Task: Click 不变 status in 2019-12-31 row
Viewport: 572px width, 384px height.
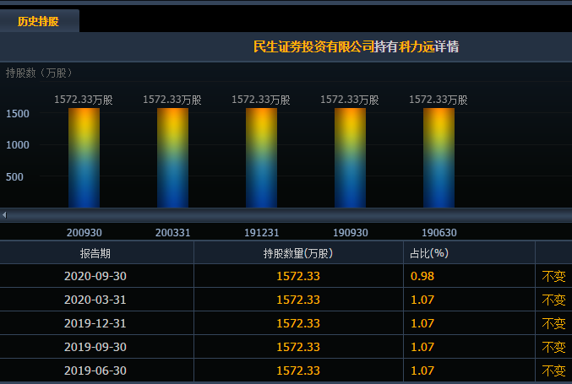Action: [x=553, y=323]
